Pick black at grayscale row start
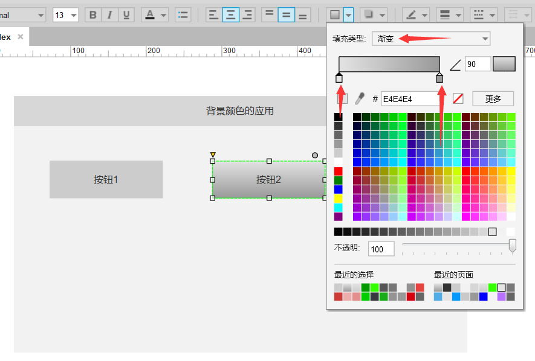 338,232
